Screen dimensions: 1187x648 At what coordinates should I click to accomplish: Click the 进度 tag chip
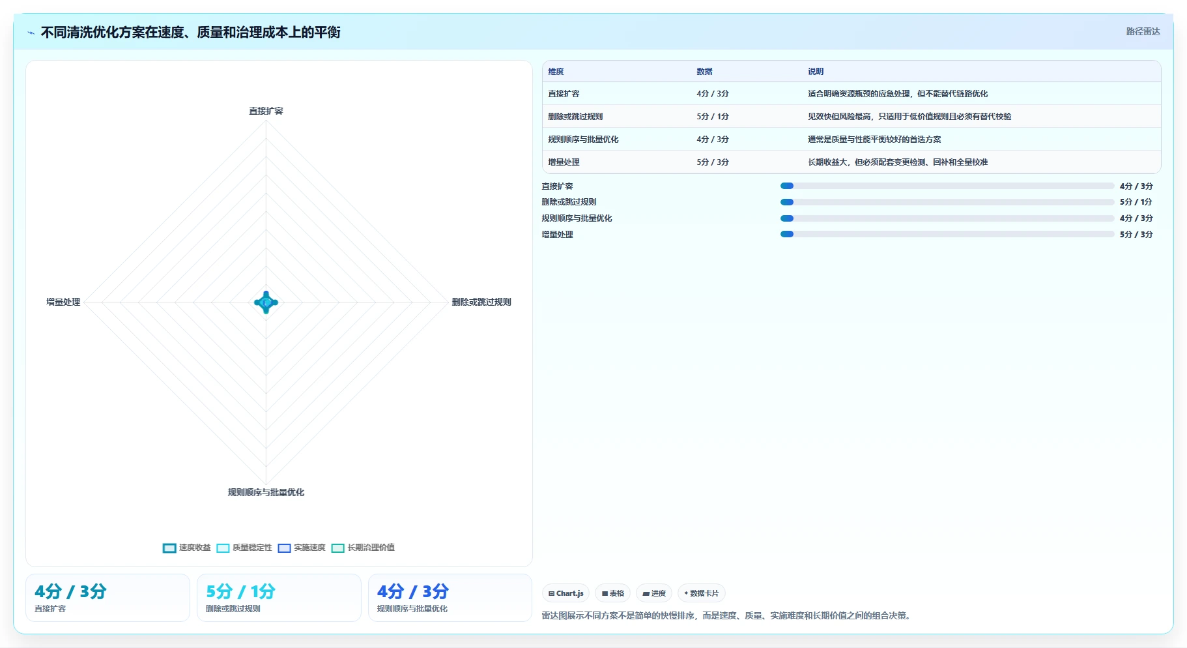pos(654,593)
